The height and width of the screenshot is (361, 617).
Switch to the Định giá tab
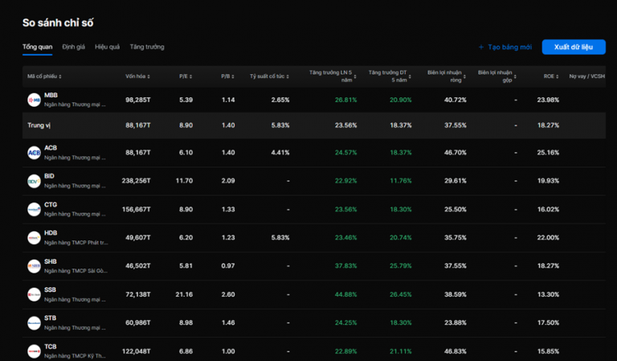[73, 47]
